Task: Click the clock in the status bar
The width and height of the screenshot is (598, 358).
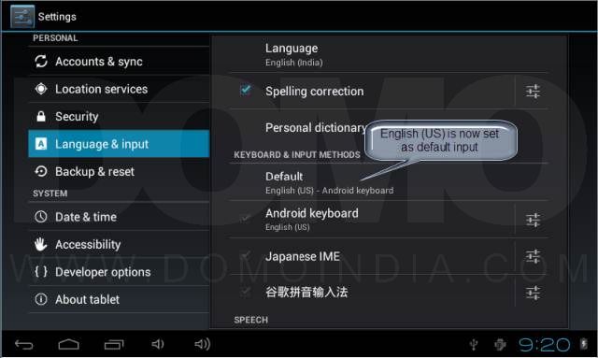Action: pyautogui.click(x=544, y=345)
